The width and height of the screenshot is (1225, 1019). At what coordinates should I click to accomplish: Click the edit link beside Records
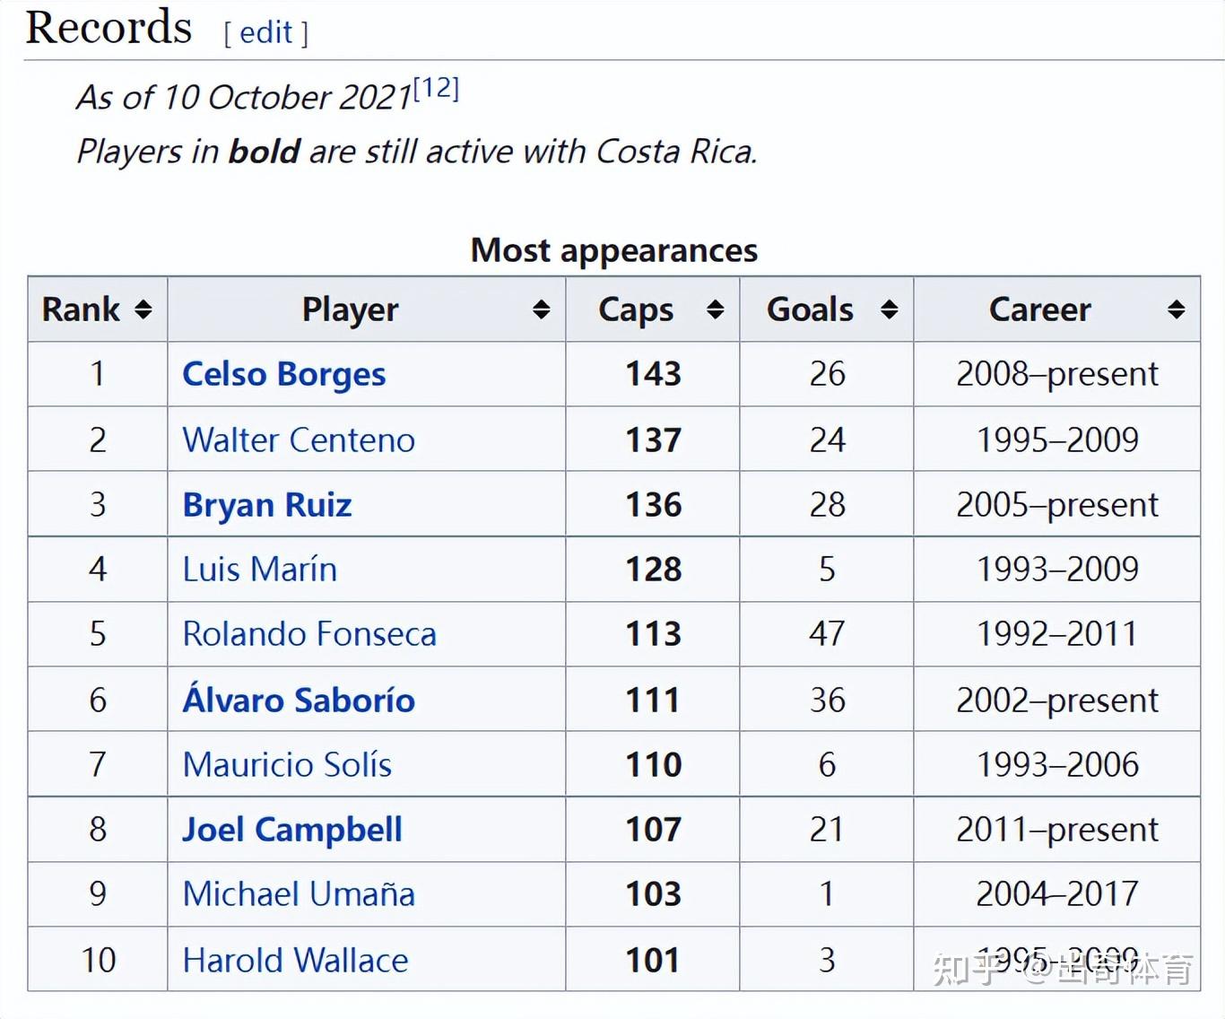pyautogui.click(x=265, y=33)
